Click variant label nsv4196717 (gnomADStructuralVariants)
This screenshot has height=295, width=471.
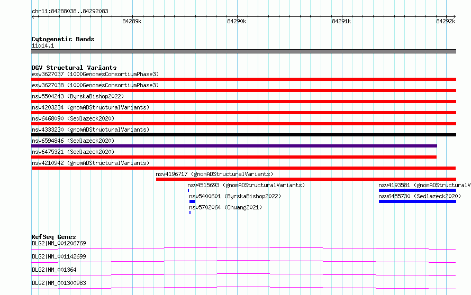click(x=214, y=174)
